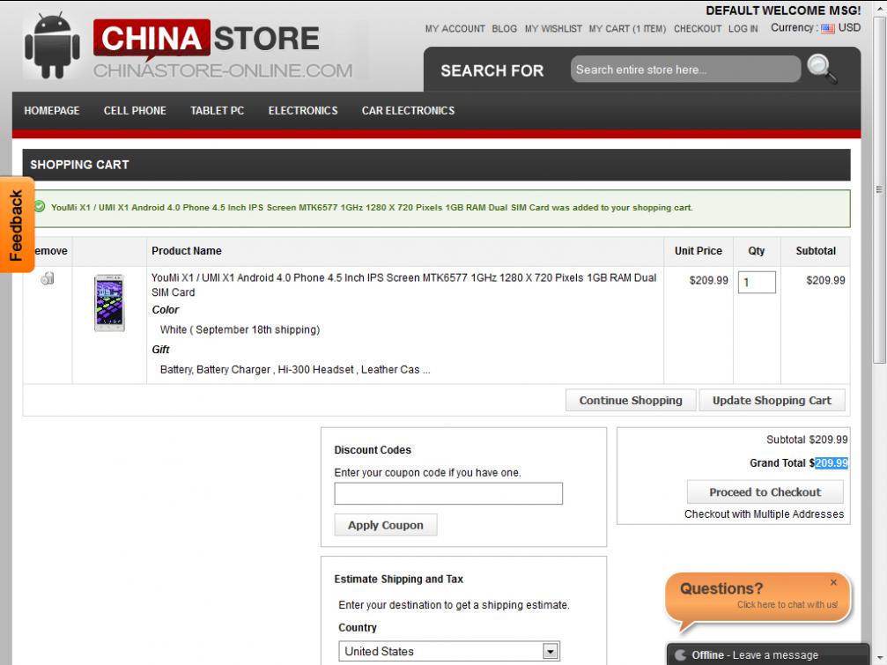Open the Tablet PC category
This screenshot has width=887, height=665.
point(218,111)
